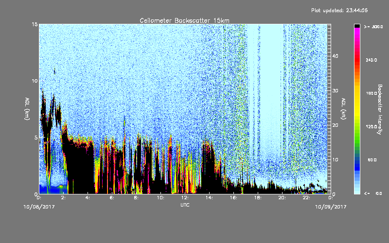This screenshot has height=243, width=389.
Task: Click the left AGL (km) axis label
Action: [x=27, y=109]
